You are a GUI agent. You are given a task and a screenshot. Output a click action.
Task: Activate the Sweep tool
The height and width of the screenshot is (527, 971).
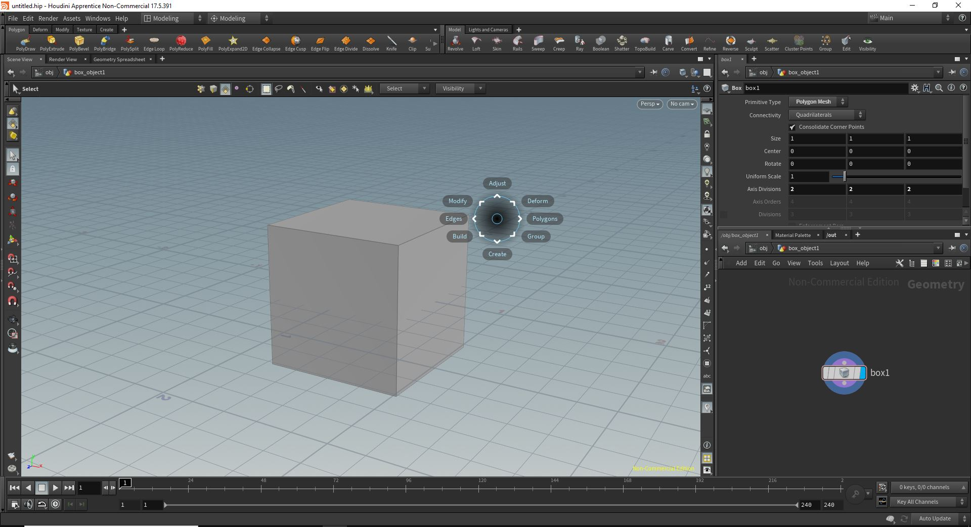[538, 43]
